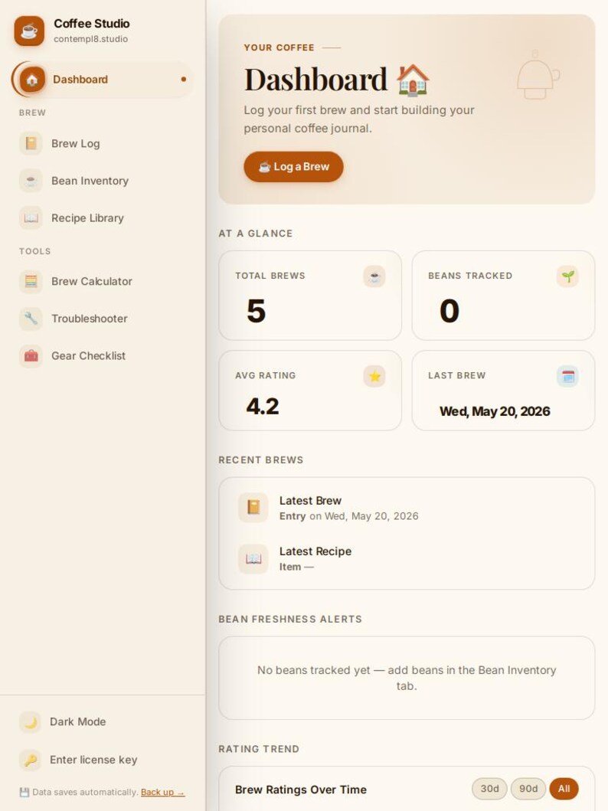Click the house emoji beside Dashboard heading
Screen dimensions: 608x811
coord(413,80)
